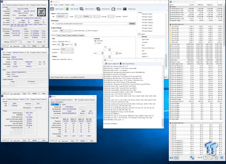Click the Add to Queue icon

(x=82, y=9)
